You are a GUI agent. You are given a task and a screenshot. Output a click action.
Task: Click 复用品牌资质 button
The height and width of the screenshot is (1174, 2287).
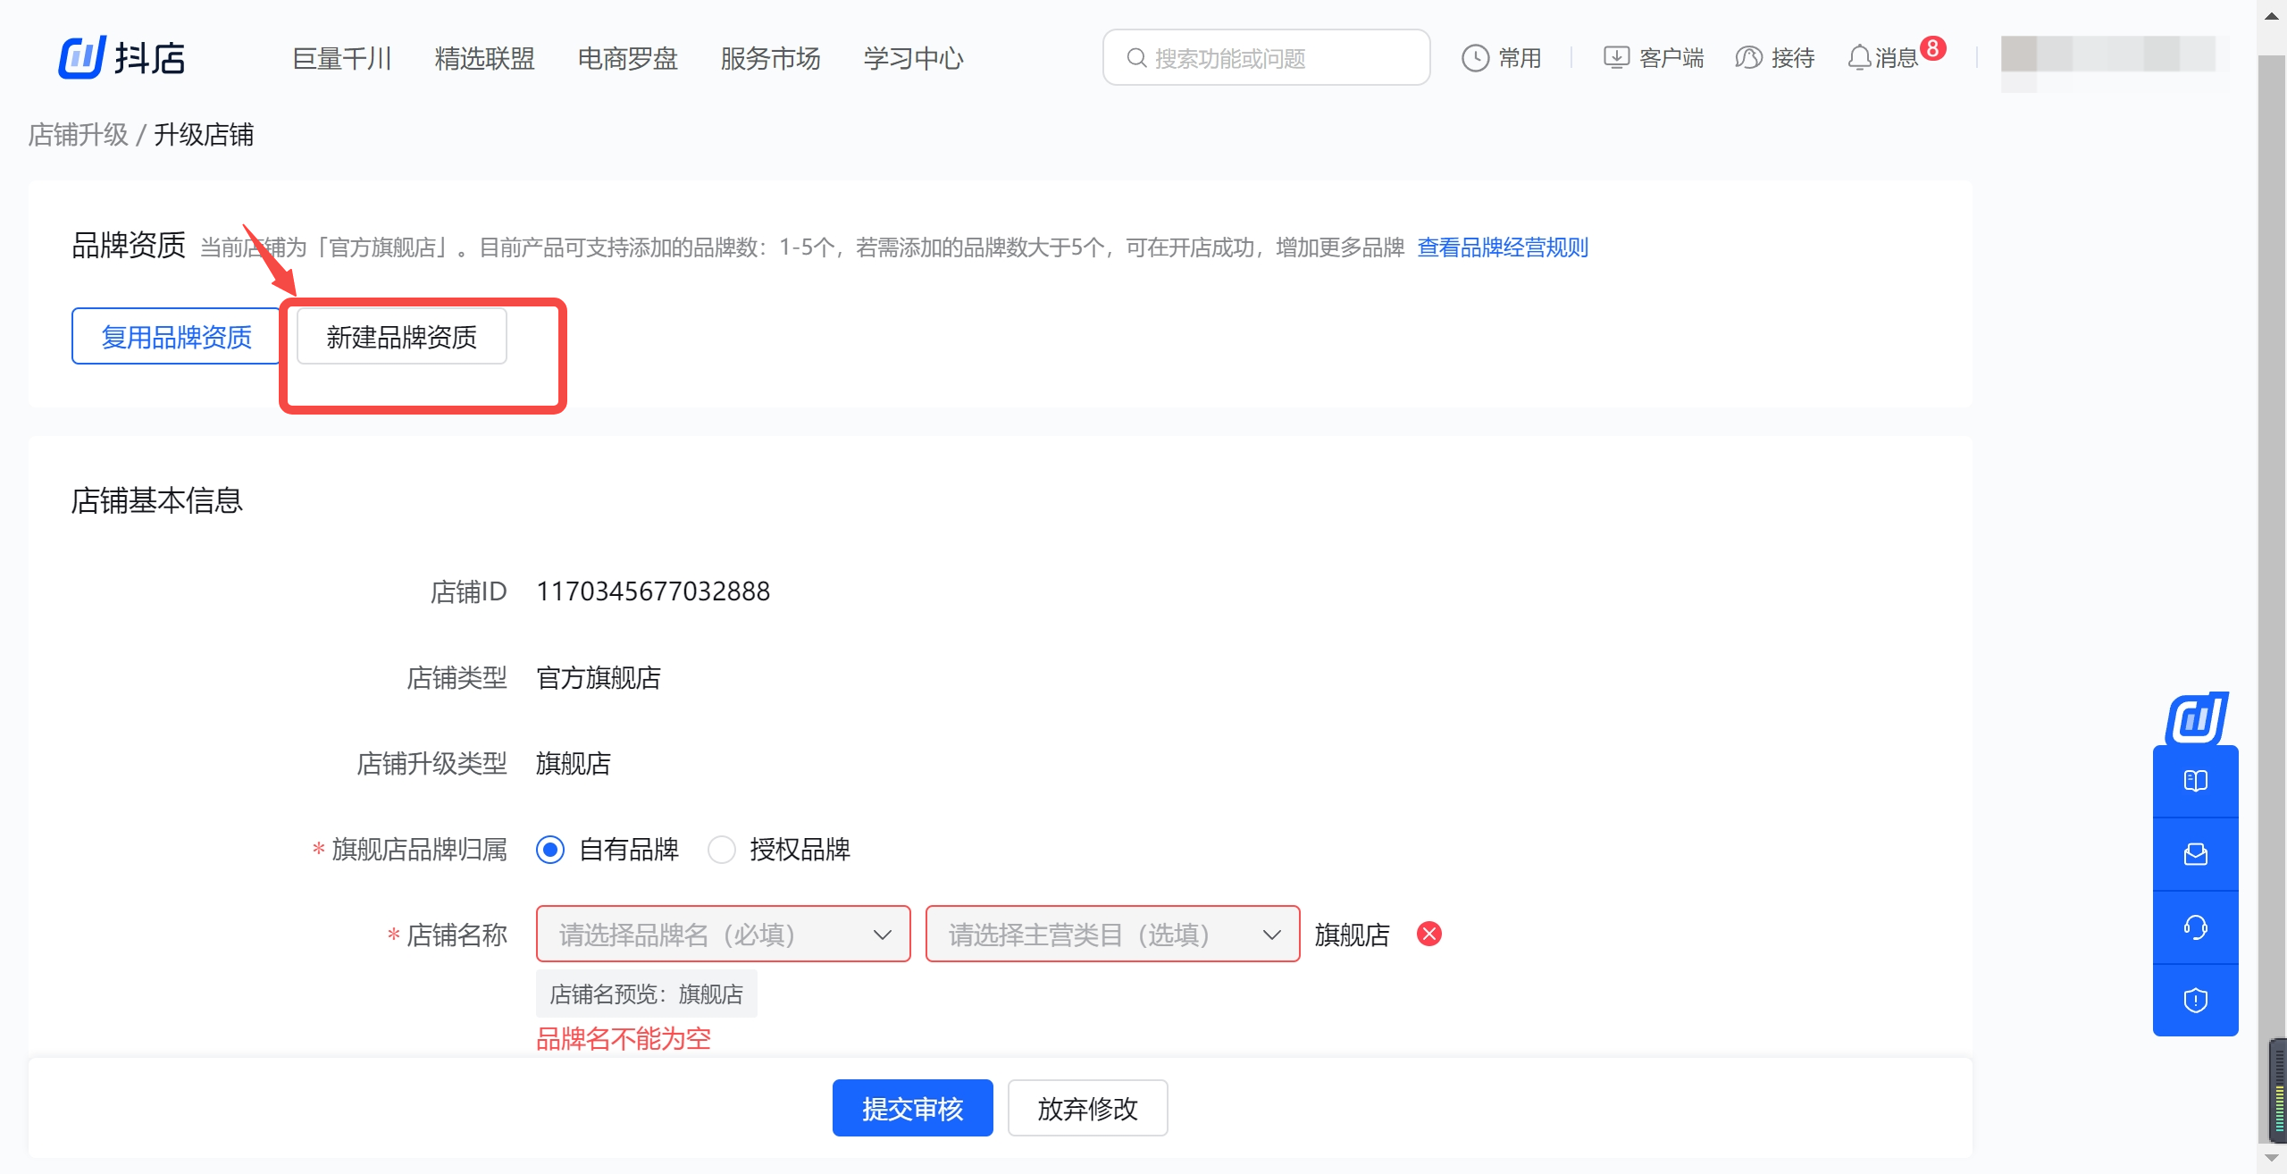coord(177,337)
